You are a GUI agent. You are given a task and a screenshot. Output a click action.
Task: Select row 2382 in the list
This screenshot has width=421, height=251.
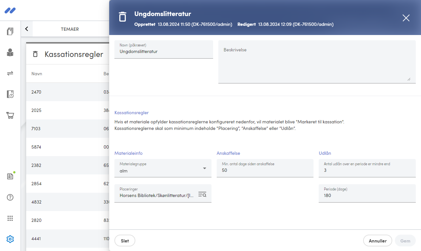point(68,165)
